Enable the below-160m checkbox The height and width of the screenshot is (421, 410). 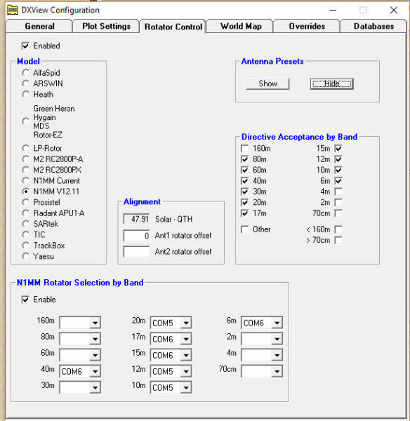338,229
